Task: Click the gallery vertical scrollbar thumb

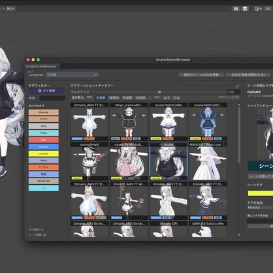Action: (239, 135)
